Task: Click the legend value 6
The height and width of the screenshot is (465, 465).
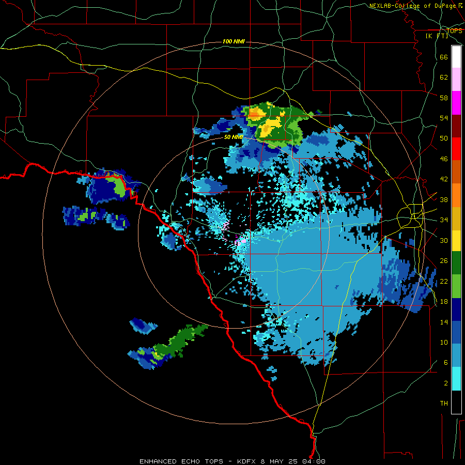Action: pyautogui.click(x=446, y=363)
